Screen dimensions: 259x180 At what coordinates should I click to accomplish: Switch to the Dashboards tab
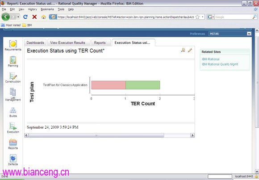[x=35, y=42]
